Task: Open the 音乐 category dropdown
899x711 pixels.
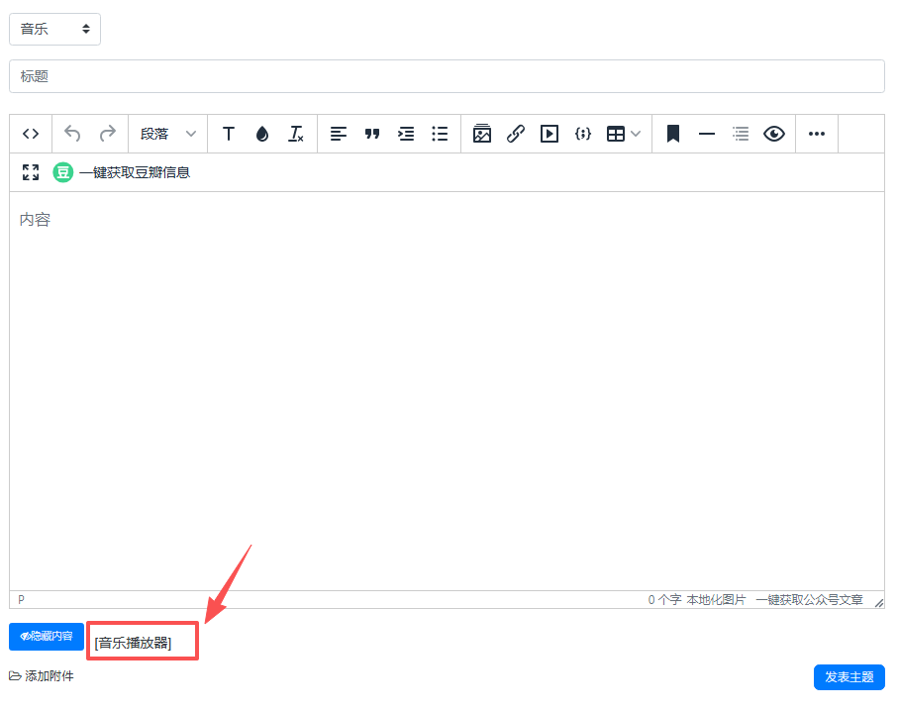Action: [55, 29]
